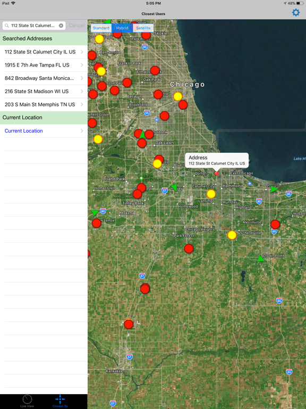The height and width of the screenshot is (409, 306).
Task: Select red marker just below Chicago yellow marker
Action: click(183, 104)
